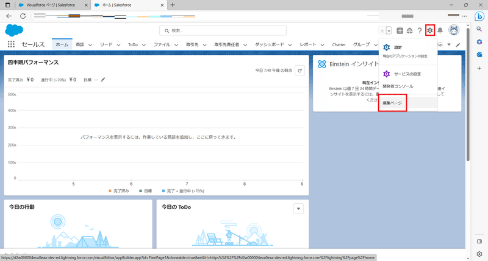Choose 編集ページ in the gear menu
The image size is (488, 261).
(407, 103)
